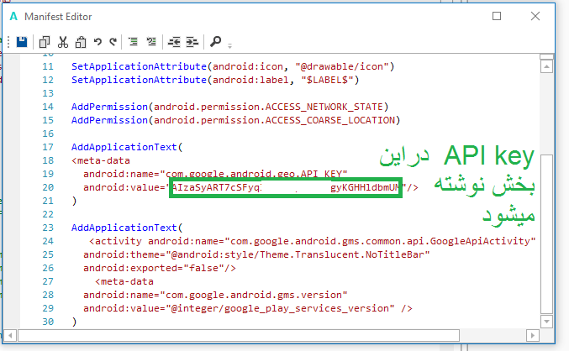The image size is (569, 351).
Task: Click the ACCESS_COARSE_LOCATION permission line
Action: point(235,120)
